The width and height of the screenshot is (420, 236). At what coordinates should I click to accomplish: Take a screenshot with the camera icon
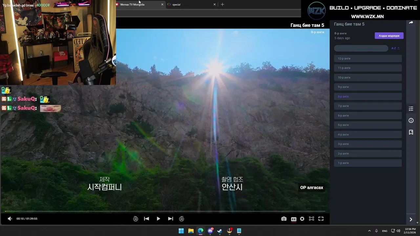click(x=284, y=219)
